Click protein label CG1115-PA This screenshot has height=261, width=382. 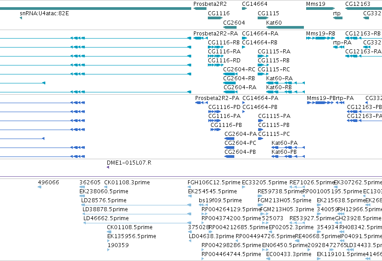point(274,116)
